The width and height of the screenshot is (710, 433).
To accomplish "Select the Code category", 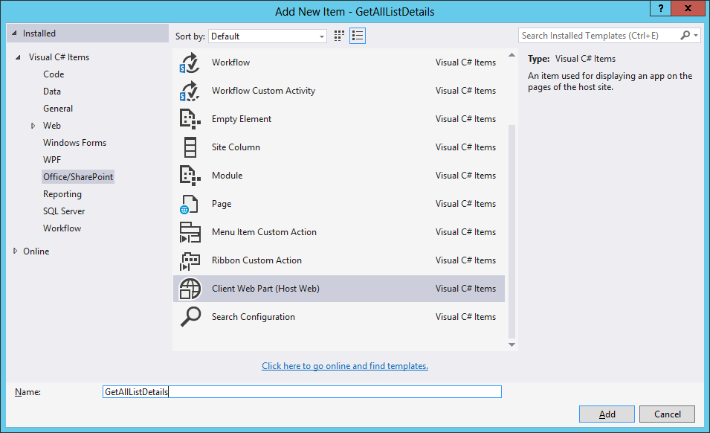I will click(x=54, y=74).
